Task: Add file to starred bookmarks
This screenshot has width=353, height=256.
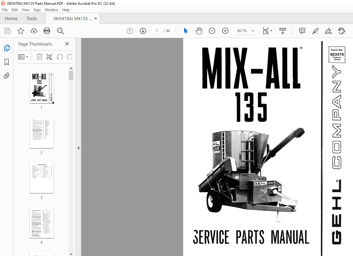Action: (x=21, y=31)
